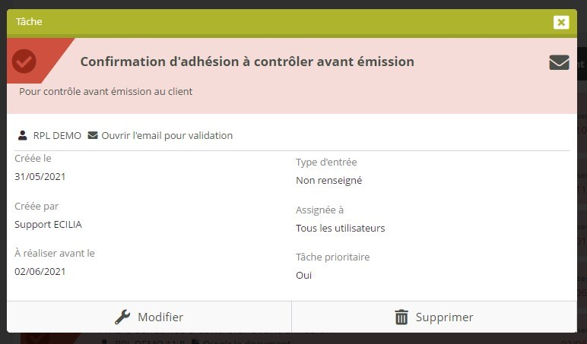Click the due date 02/06/2021
Image resolution: width=587 pixels, height=344 pixels.
click(x=40, y=271)
